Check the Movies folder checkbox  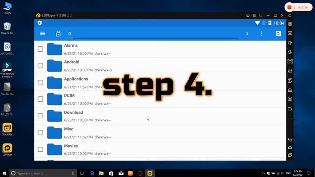(x=40, y=149)
